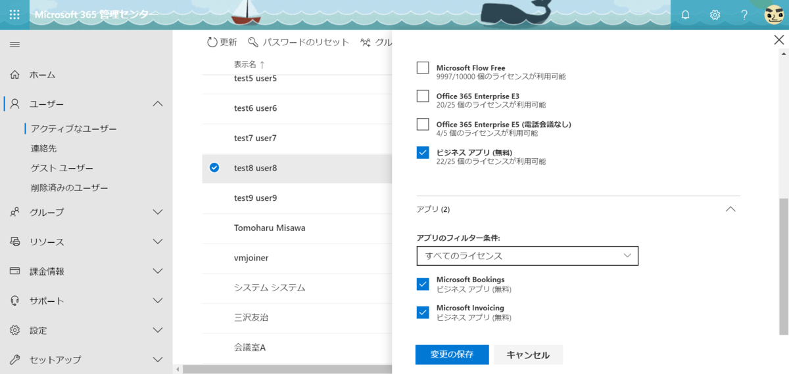Open account avatar menu
This screenshot has height=374, width=789.
click(x=774, y=14)
